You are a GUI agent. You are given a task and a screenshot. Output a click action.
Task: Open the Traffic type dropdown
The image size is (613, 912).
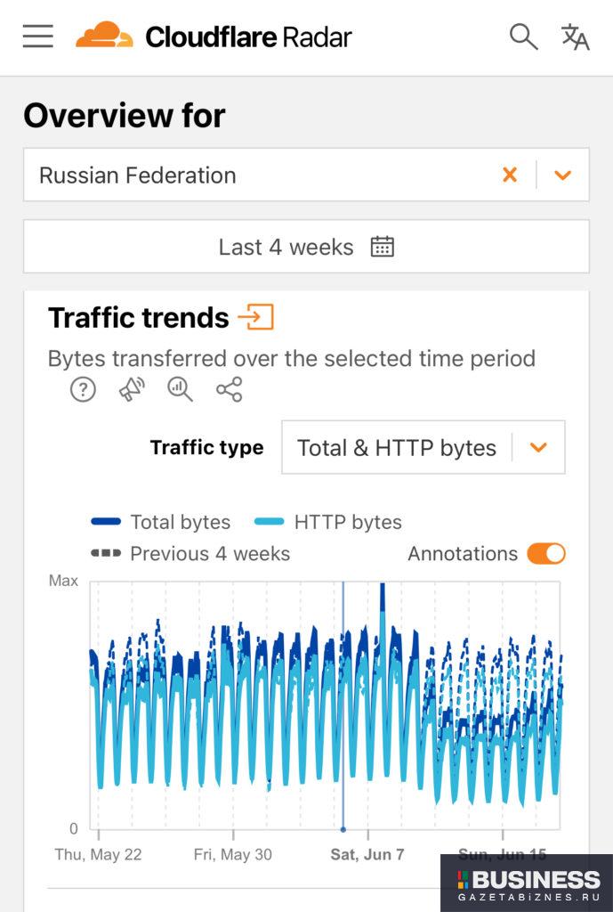(x=423, y=447)
